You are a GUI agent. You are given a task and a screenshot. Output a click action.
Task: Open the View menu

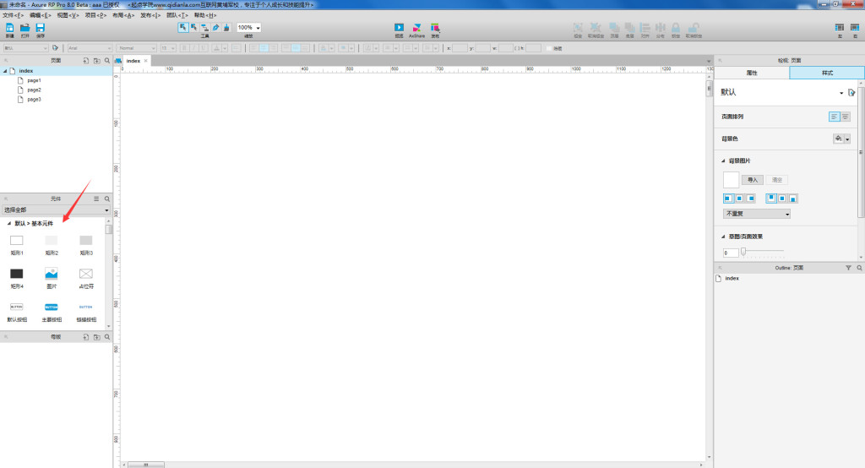point(68,15)
